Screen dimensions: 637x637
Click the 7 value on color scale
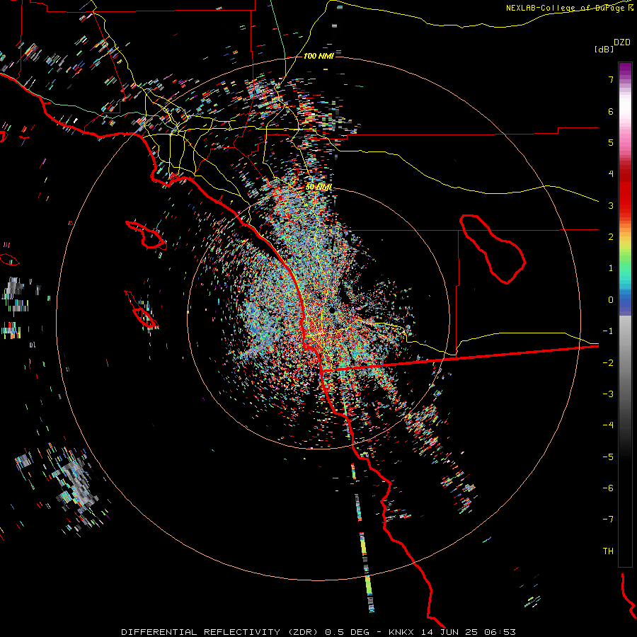tap(611, 79)
